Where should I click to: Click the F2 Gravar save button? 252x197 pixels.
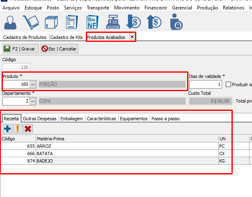(x=20, y=49)
